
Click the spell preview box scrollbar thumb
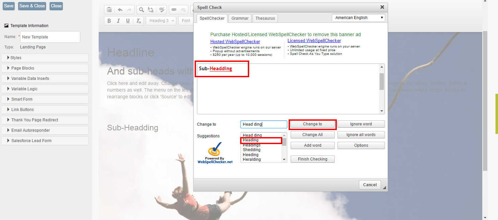[x=382, y=82]
